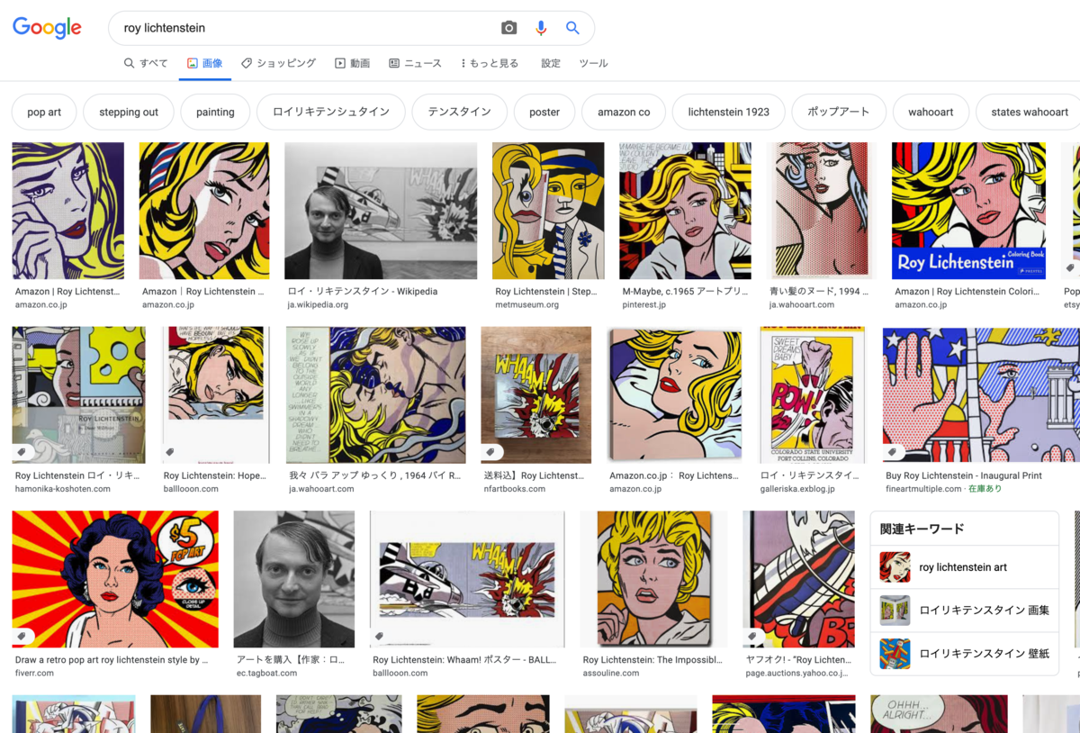The width and height of the screenshot is (1080, 733).
Task: Filter by the stepping out chip
Action: 129,113
